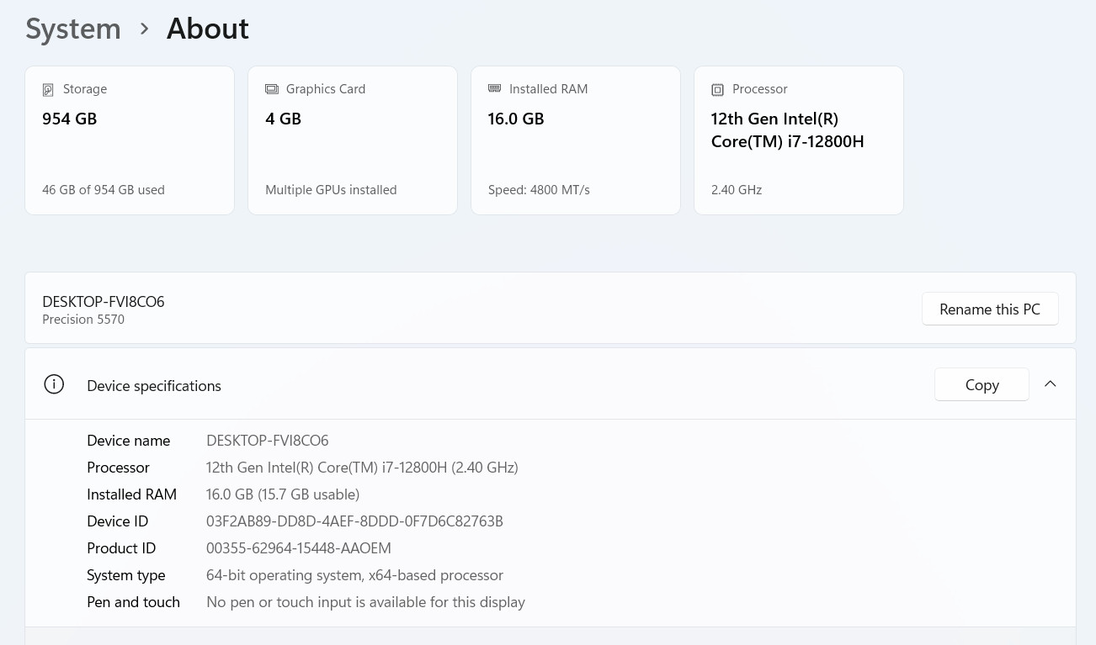Click the 'Installed RAM' specification row label
The image size is (1096, 645).
[132, 494]
